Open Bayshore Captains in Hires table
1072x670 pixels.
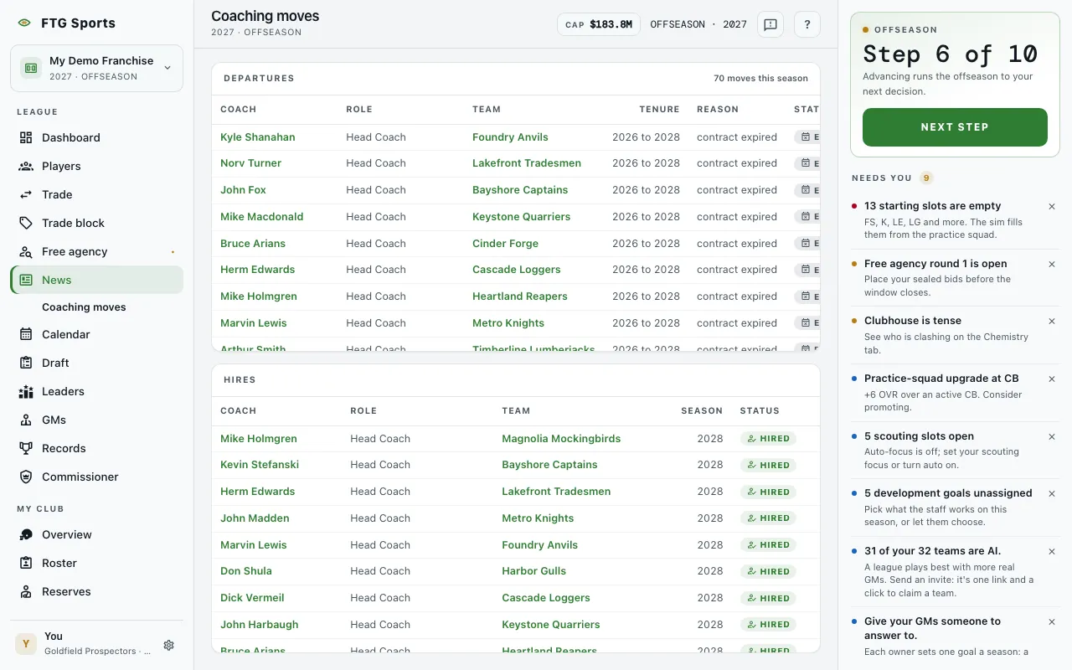549,465
